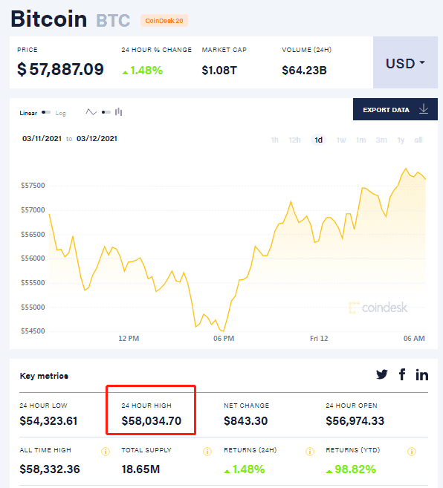Screen dimensions: 443x488
Task: Open Returns (YTD) info icon
Action: tap(412, 452)
